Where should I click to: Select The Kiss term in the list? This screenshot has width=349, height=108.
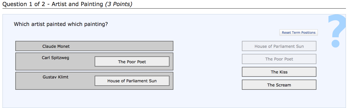point(279,72)
